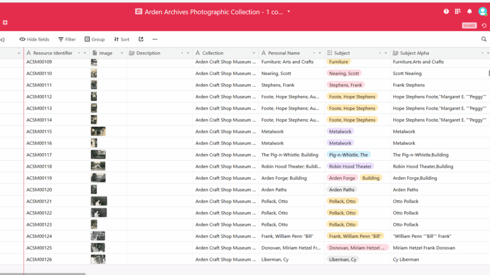The width and height of the screenshot is (490, 275).
Task: Open the Subject column dropdown arrow
Action: coord(385,53)
